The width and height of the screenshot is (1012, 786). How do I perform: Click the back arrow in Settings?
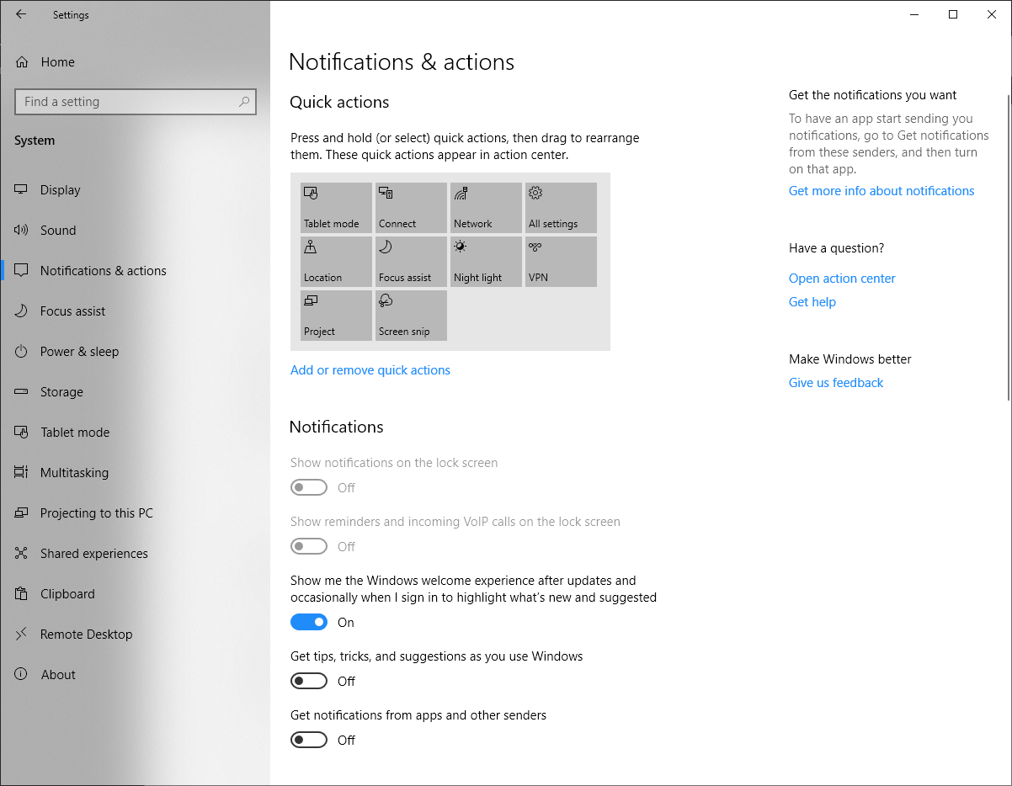[21, 14]
